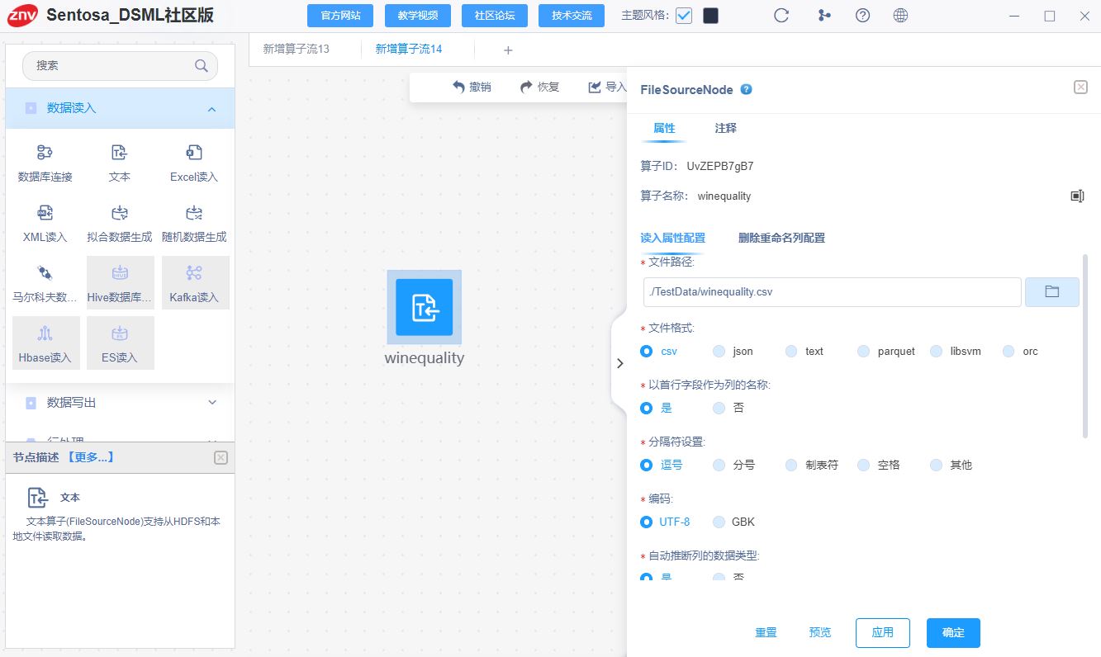
Task: Select the text file format radio
Action: click(x=791, y=351)
